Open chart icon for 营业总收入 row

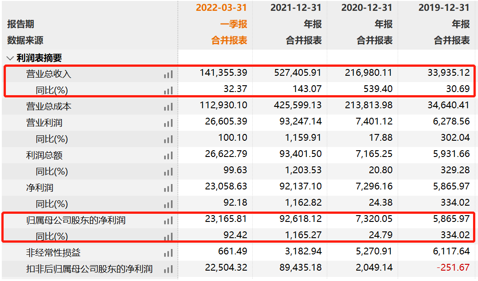click(168, 74)
